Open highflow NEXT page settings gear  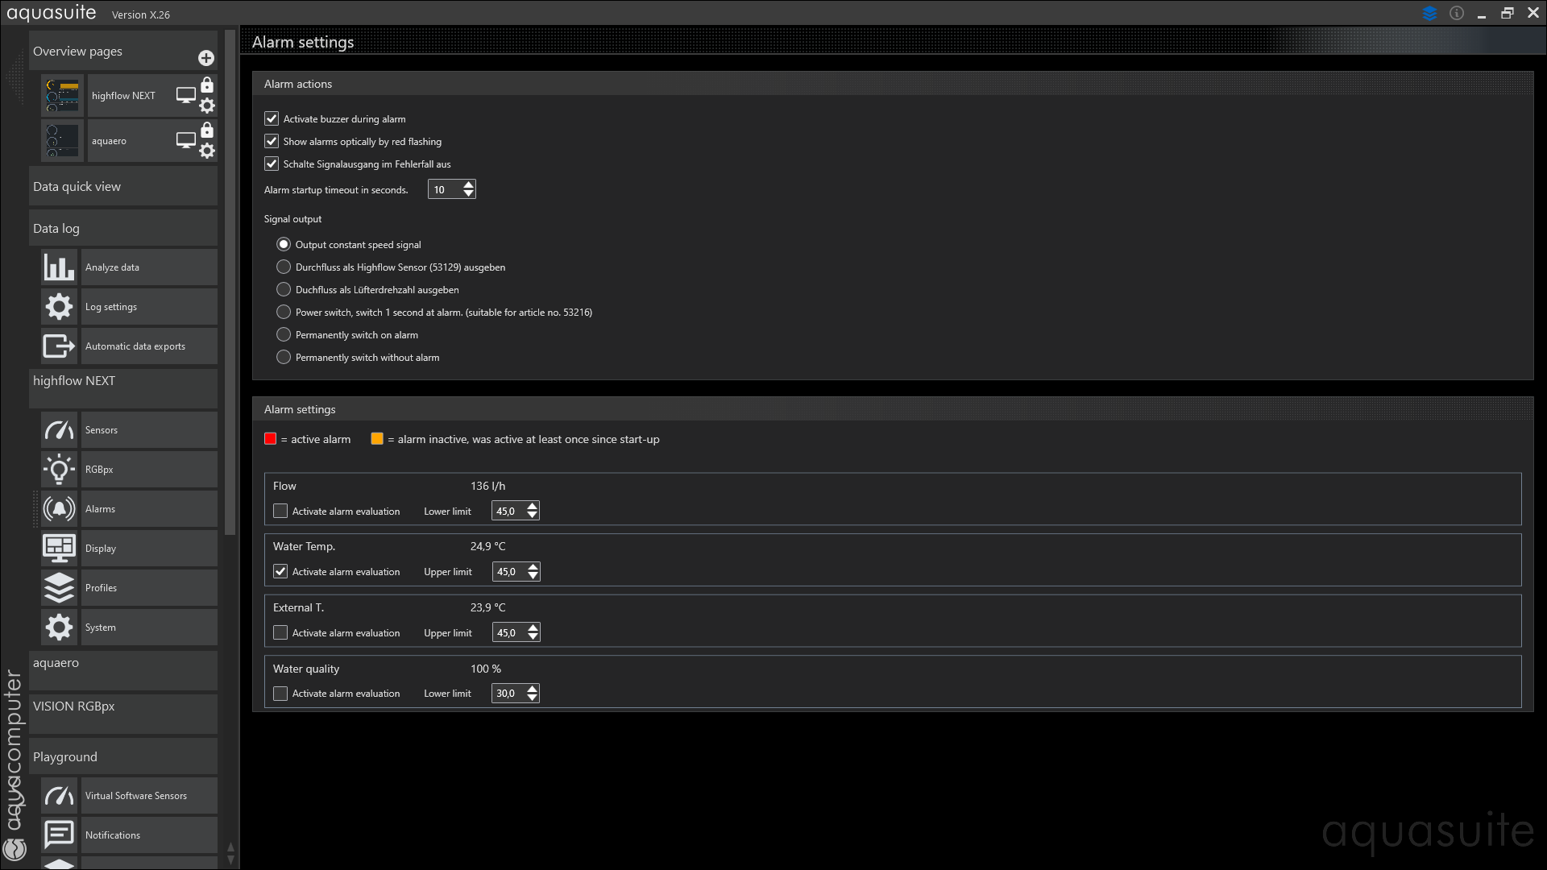[207, 106]
